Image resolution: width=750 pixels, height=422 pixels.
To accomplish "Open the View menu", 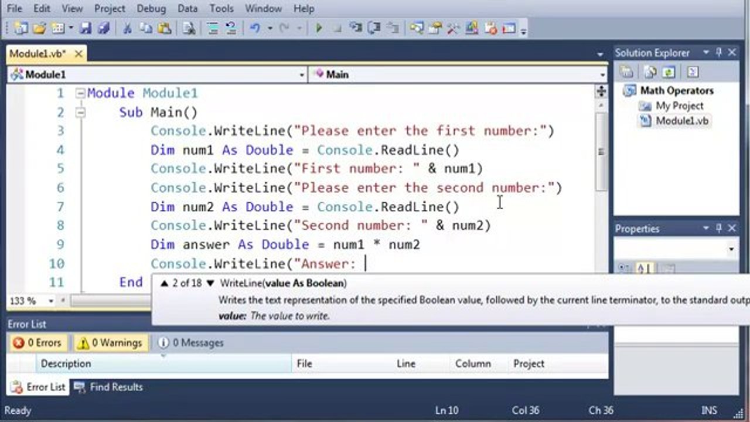I will [x=72, y=9].
